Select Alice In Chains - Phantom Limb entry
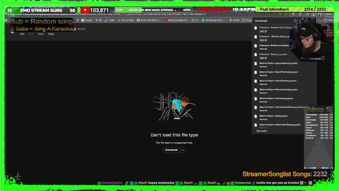 coord(278,89)
